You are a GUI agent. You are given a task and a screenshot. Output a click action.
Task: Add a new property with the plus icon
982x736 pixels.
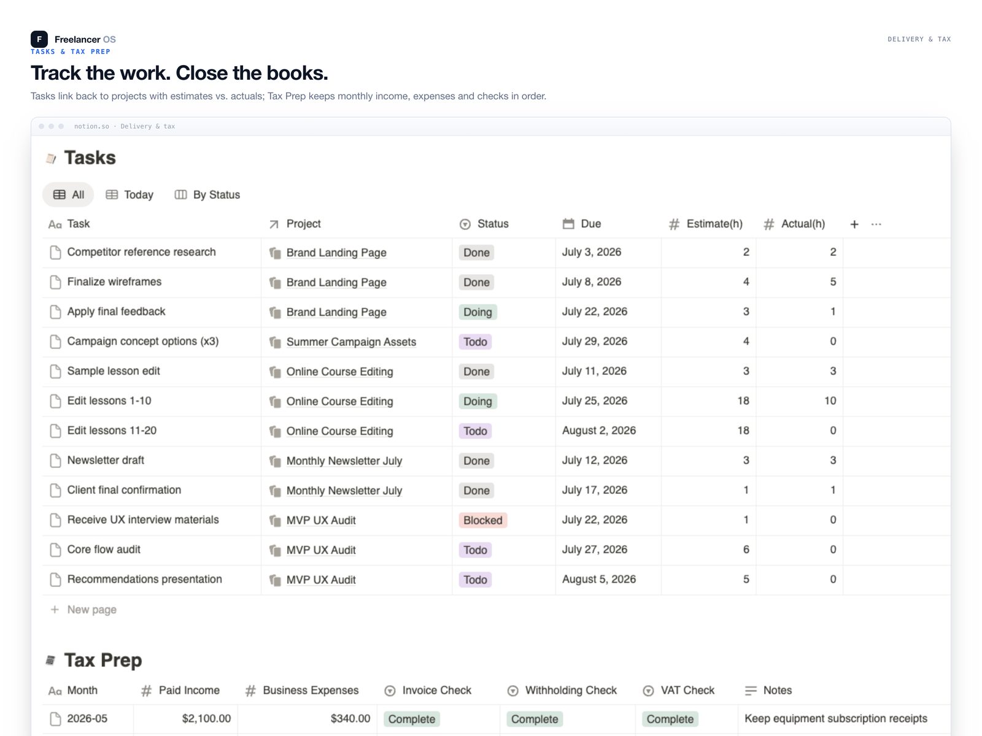(854, 224)
